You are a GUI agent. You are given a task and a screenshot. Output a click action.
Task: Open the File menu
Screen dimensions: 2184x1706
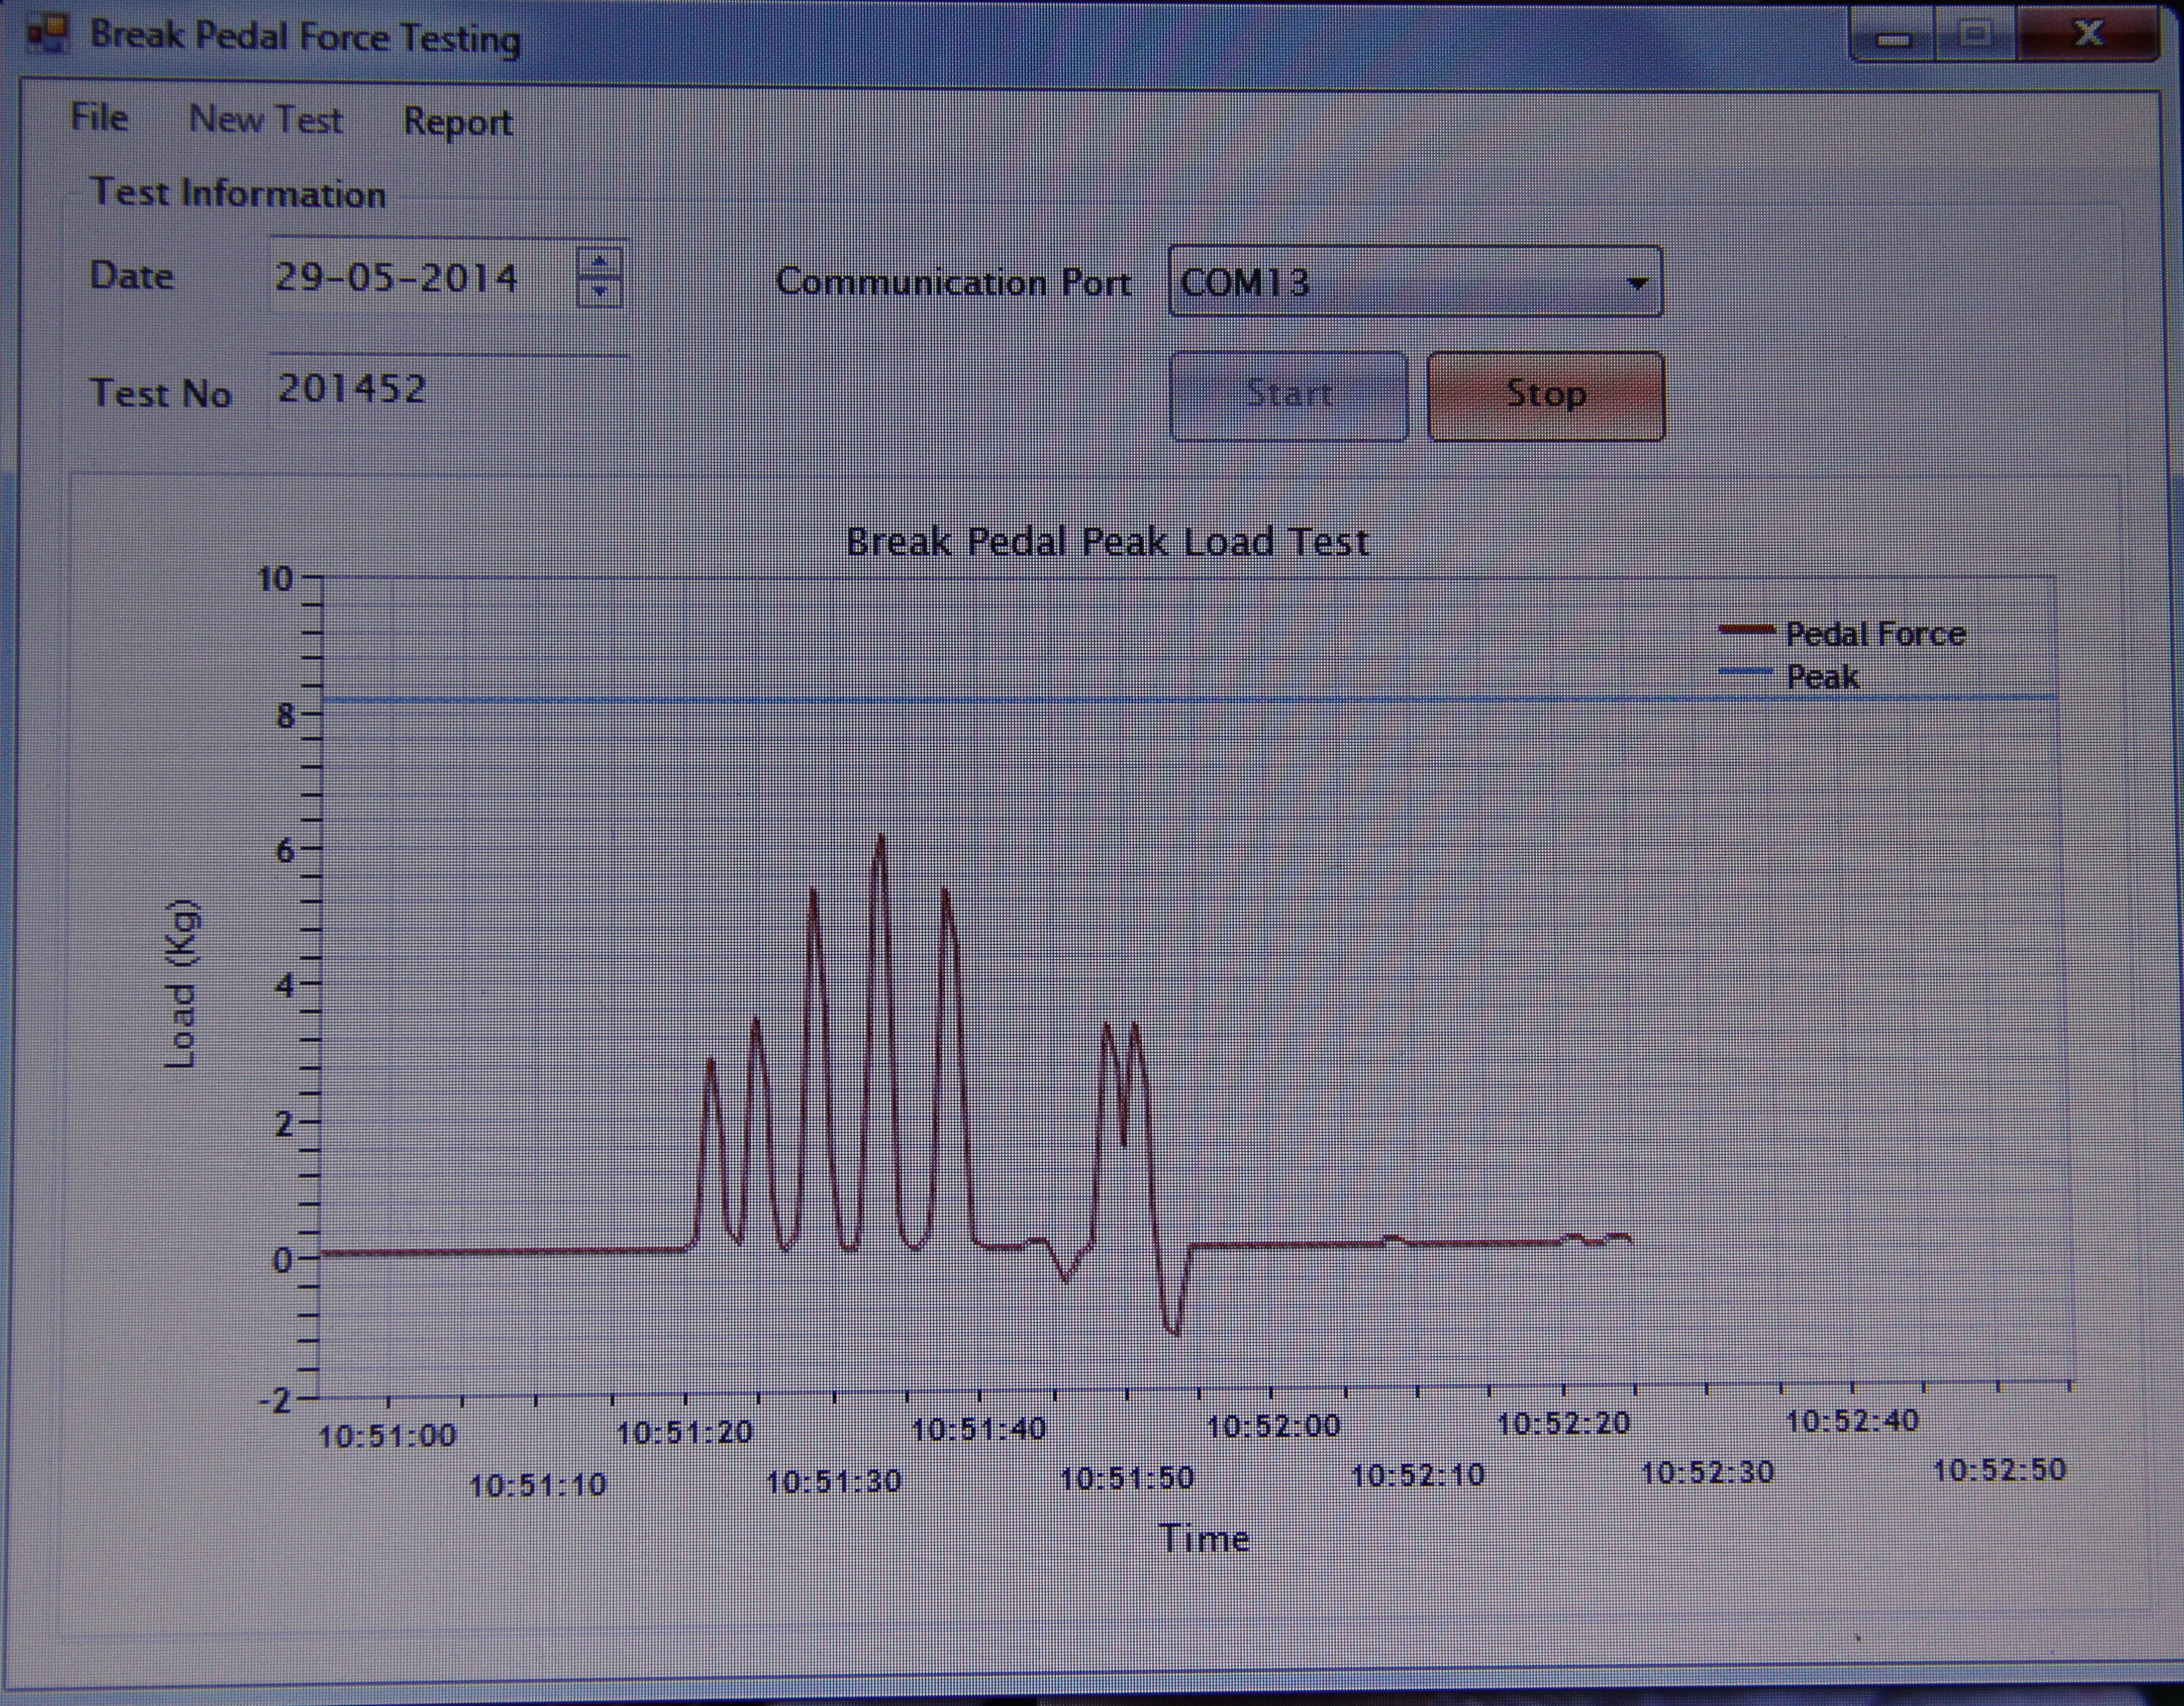pos(98,118)
